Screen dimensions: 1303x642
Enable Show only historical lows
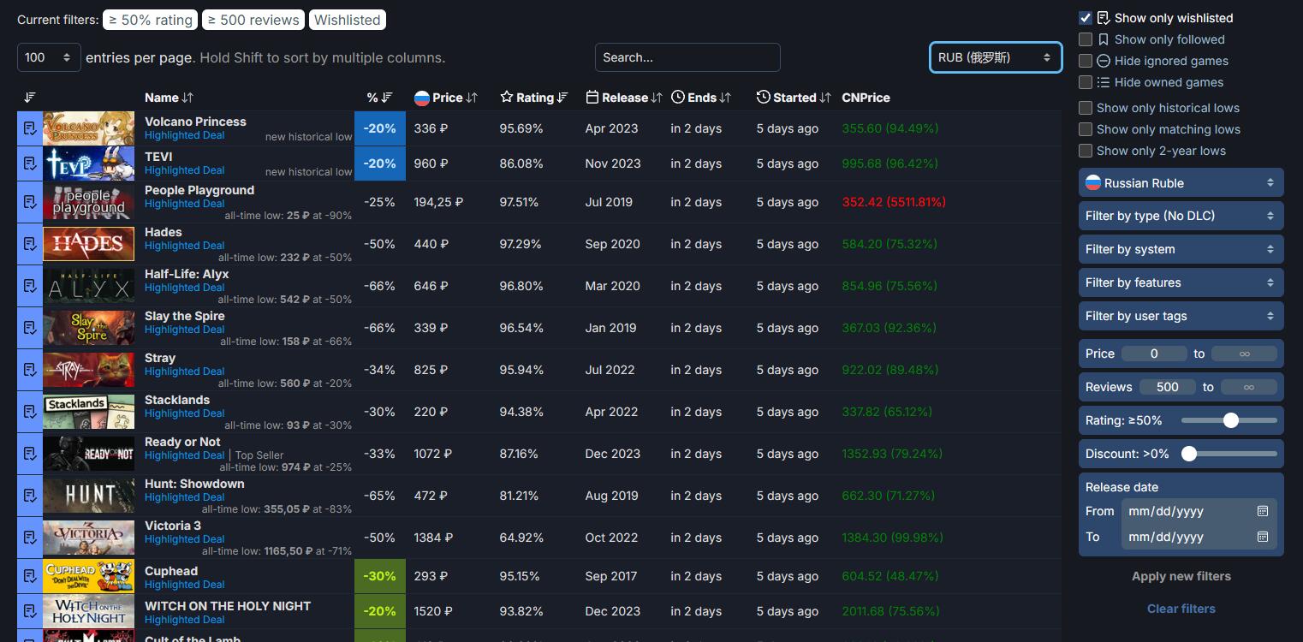[1086, 108]
